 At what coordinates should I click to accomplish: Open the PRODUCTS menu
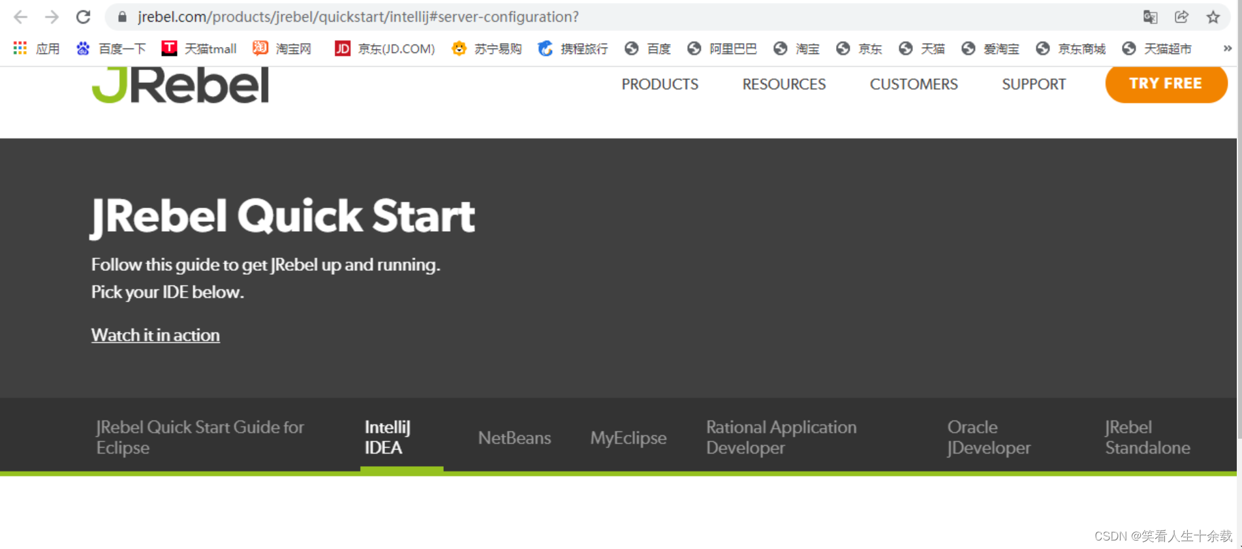click(x=660, y=84)
